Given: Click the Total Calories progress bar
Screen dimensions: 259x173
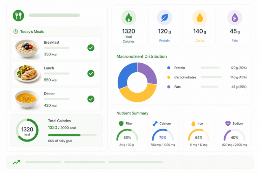Looking at the screenshot, I should pos(72,135).
